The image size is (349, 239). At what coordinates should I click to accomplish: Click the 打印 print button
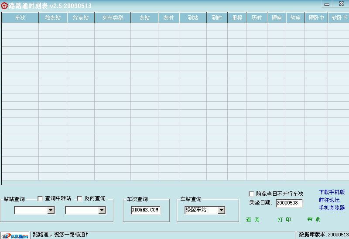click(x=284, y=219)
